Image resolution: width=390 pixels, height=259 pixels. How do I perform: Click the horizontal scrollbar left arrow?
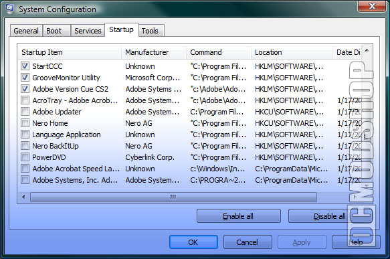(23, 197)
